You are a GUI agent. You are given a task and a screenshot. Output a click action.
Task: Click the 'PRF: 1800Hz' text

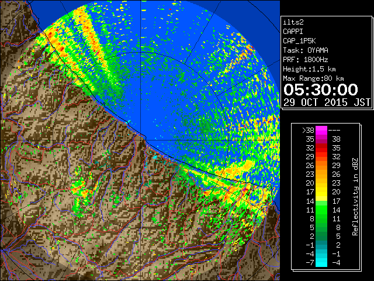coord(306,60)
